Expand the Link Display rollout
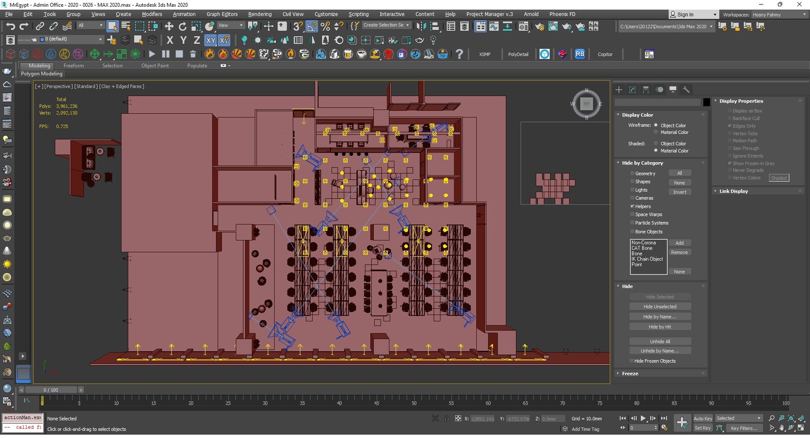The height and width of the screenshot is (438, 810). coord(733,191)
